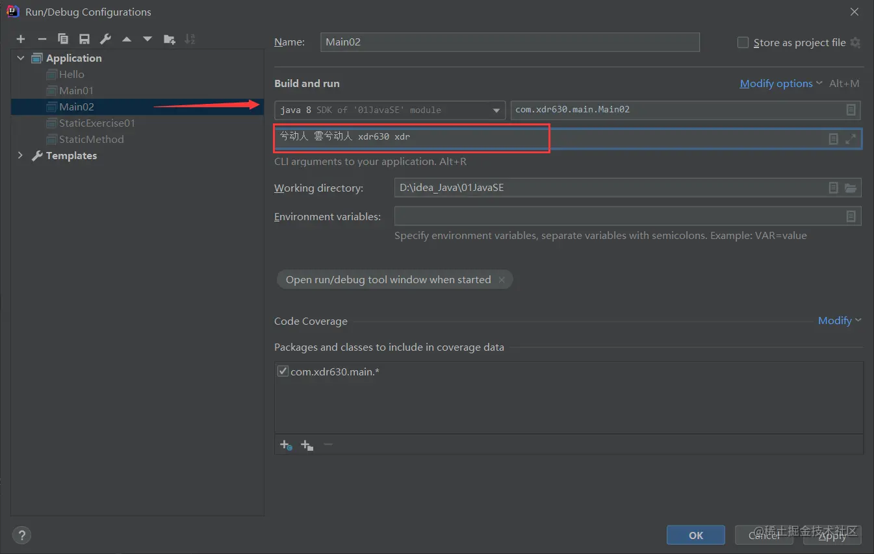Screen dimensions: 874x554
Task: Save the configuration with disk icon
Action: click(84, 39)
